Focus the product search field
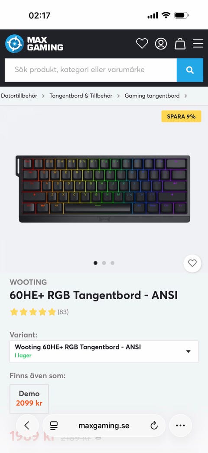The image size is (208, 453). 91,70
